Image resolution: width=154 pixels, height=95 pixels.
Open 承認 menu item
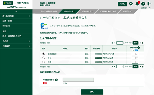(16, 31)
